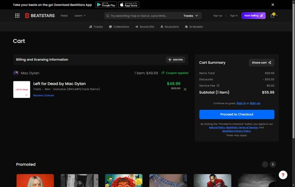Open BeatStars Terms of Service link
Viewport: 295px width, 187px height.
click(x=242, y=128)
